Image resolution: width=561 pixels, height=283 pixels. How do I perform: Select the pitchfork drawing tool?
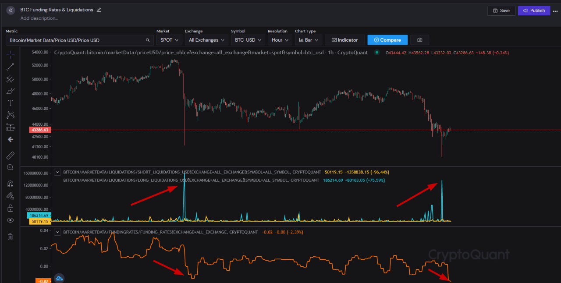tap(11, 79)
